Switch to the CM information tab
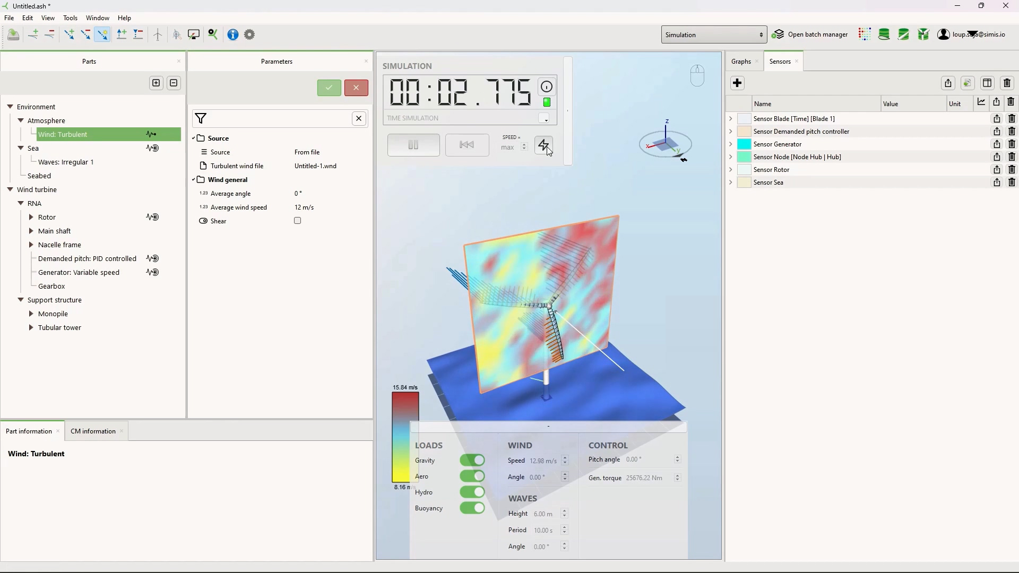The image size is (1019, 573). point(93,431)
